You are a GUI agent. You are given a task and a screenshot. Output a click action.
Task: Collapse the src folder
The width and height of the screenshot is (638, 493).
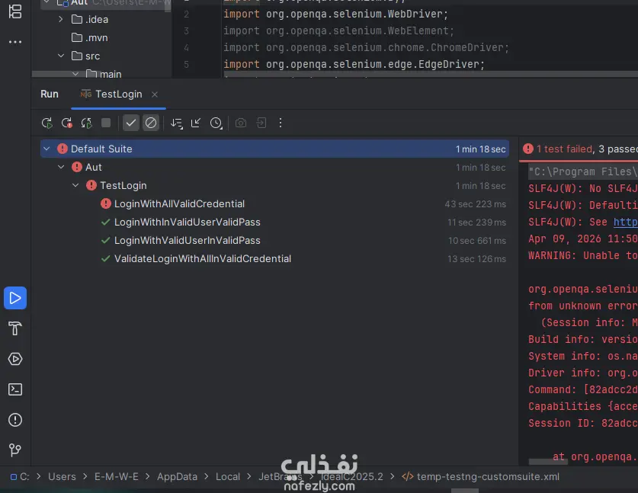pos(61,56)
